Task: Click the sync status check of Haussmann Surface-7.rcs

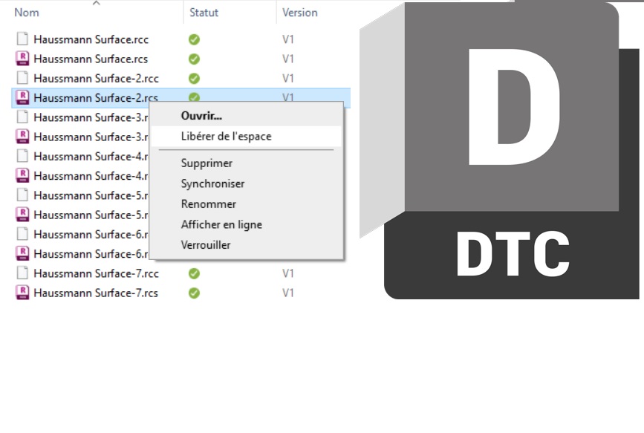Action: [x=193, y=293]
